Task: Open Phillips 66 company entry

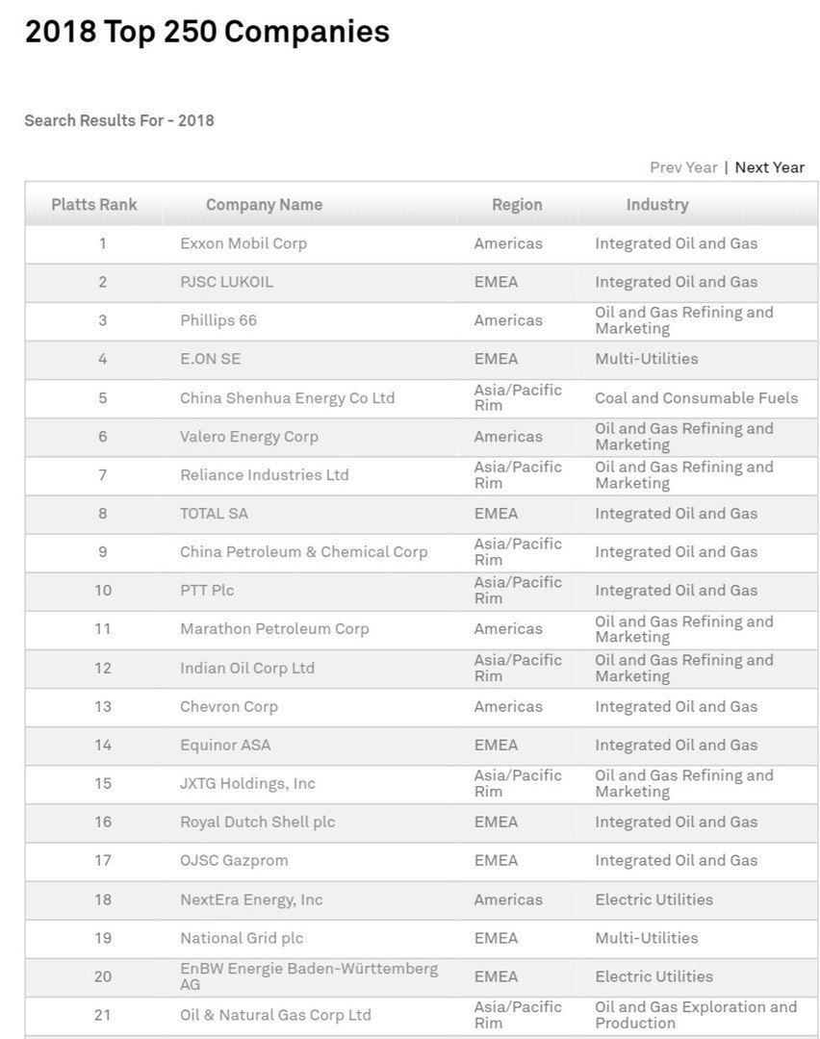Action: (x=218, y=320)
